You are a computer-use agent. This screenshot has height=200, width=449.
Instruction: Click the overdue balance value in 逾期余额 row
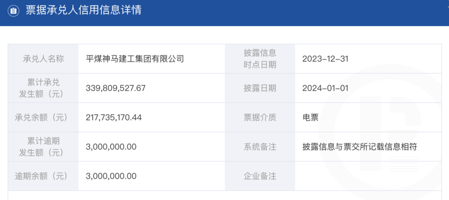[111, 176]
